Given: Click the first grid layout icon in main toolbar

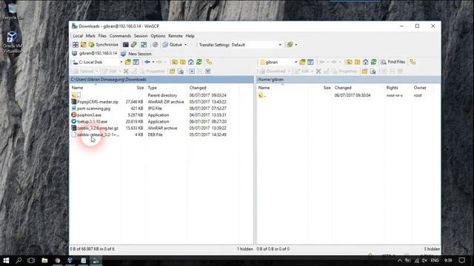Looking at the screenshot, I should click(x=76, y=44).
